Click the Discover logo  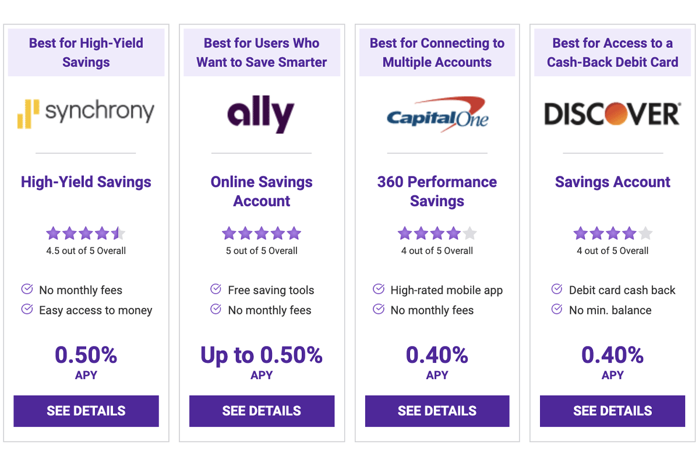pos(612,114)
